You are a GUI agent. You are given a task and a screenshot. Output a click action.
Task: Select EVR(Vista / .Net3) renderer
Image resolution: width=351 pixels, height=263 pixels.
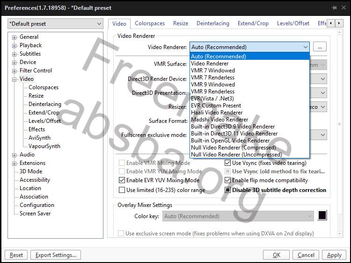coord(249,98)
